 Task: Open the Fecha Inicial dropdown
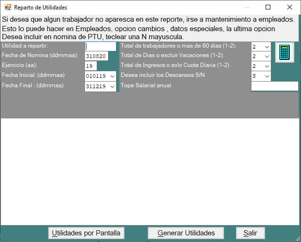point(112,76)
